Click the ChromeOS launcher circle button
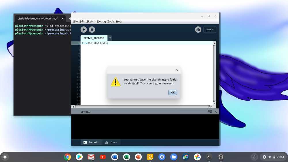 pyautogui.click(x=5, y=157)
